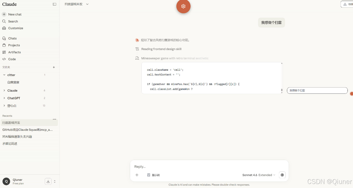Image resolution: width=353 pixels, height=188 pixels.
Task: Click the Search magnifier icon
Action: point(4,21)
